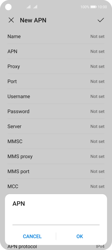Tap the round camera cutout indicator

coord(8,7)
